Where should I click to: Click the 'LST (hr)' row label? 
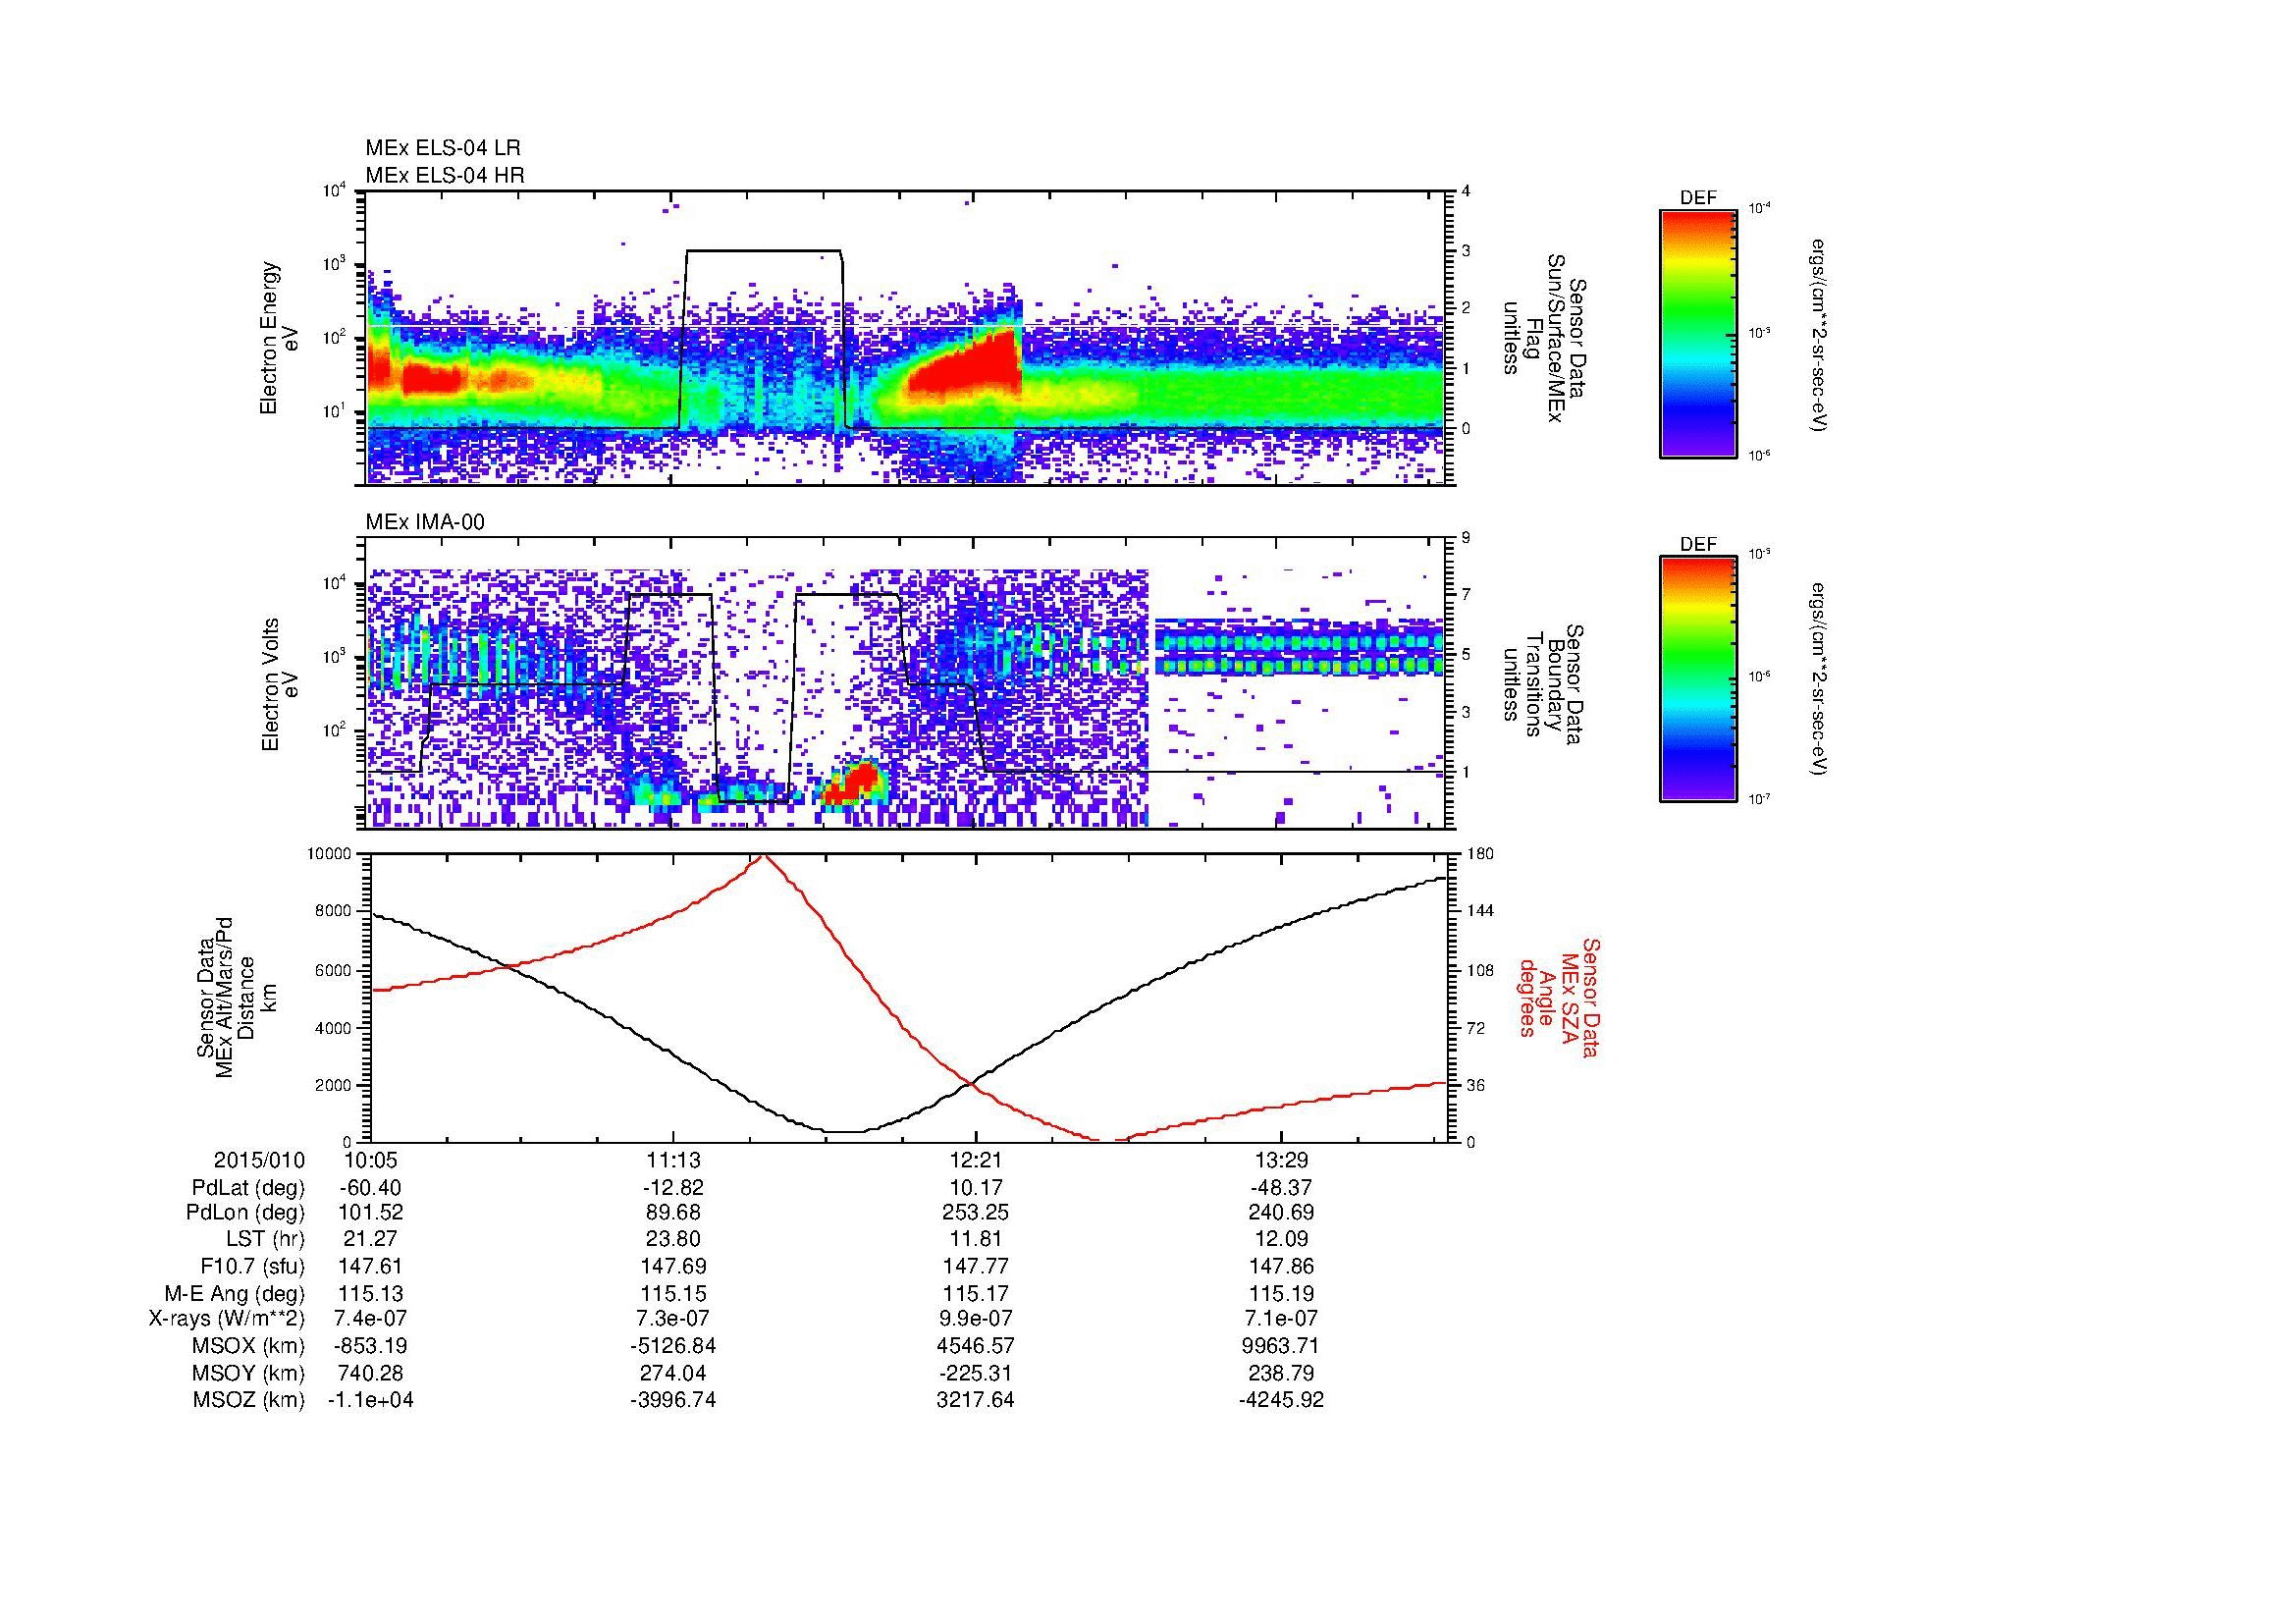pyautogui.click(x=265, y=1240)
